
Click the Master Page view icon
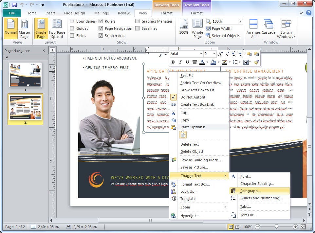(24, 28)
